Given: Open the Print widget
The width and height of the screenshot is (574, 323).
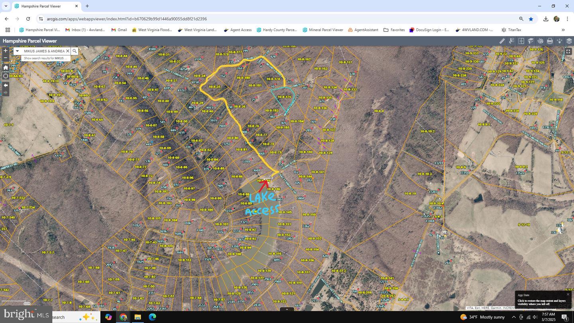Looking at the screenshot, I should (x=550, y=41).
